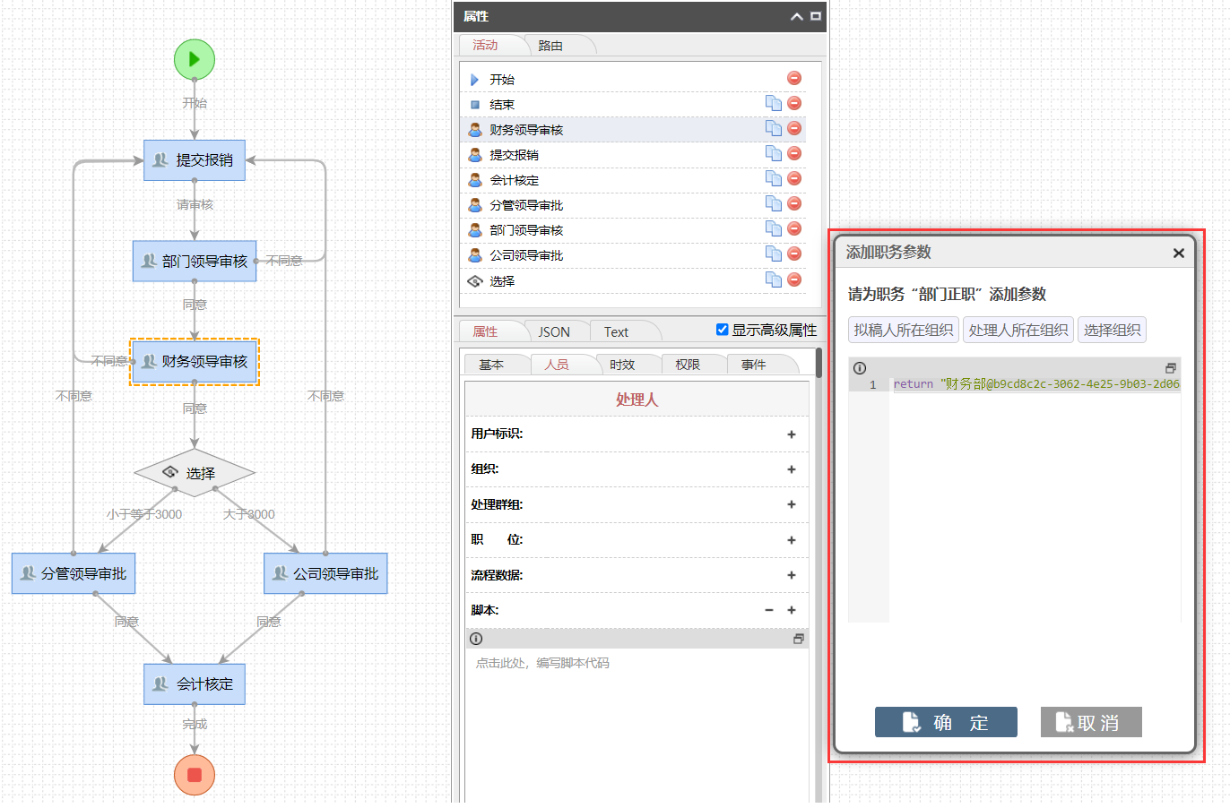Delete the 选择 activity from list
The height and width of the screenshot is (808, 1230).
794,280
